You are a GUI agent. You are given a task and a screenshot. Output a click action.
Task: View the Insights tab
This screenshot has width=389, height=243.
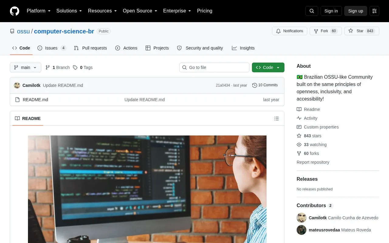tap(243, 48)
